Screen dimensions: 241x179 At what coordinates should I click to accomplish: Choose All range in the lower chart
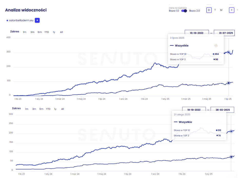pyautogui.click(x=63, y=109)
